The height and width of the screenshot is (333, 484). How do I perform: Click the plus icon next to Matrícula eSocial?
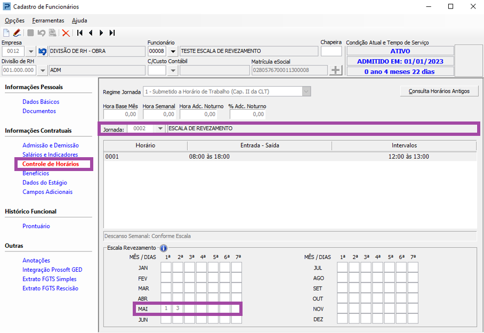pyautogui.click(x=335, y=70)
